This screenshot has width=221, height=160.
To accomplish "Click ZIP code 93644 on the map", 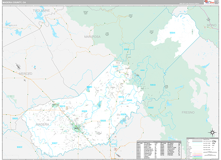I will pos(172,33).
